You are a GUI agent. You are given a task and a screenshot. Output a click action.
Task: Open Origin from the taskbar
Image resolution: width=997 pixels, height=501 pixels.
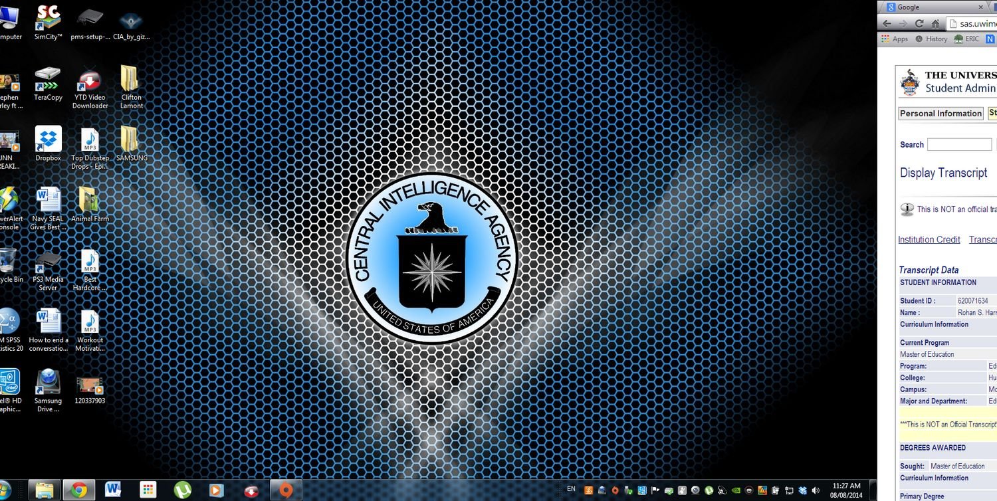click(286, 490)
